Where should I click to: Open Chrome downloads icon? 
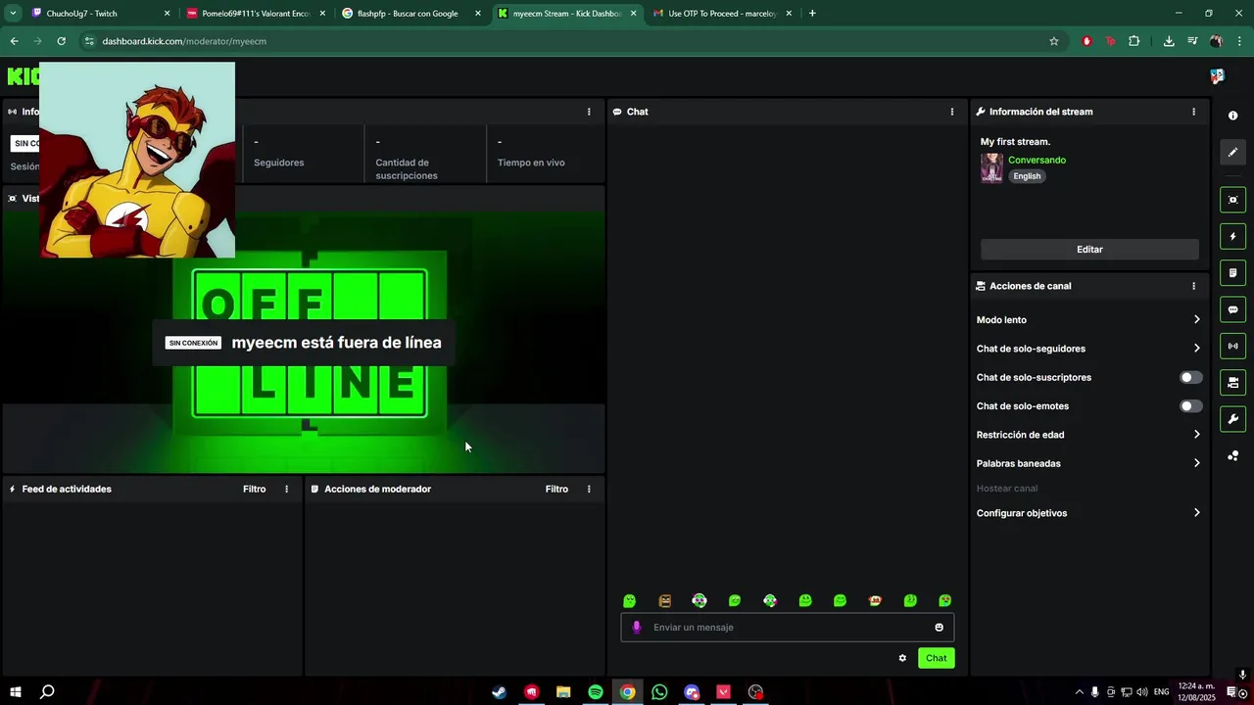pyautogui.click(x=1169, y=41)
